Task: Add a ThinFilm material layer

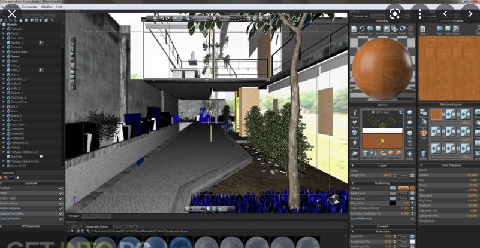Action: (410, 145)
